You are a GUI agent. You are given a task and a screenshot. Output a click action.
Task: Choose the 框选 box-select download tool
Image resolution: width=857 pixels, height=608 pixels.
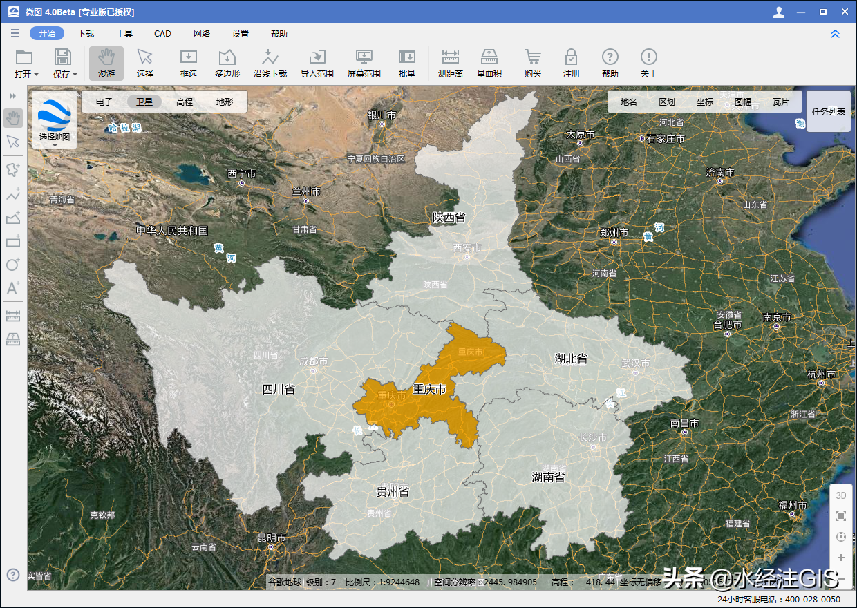click(x=189, y=63)
